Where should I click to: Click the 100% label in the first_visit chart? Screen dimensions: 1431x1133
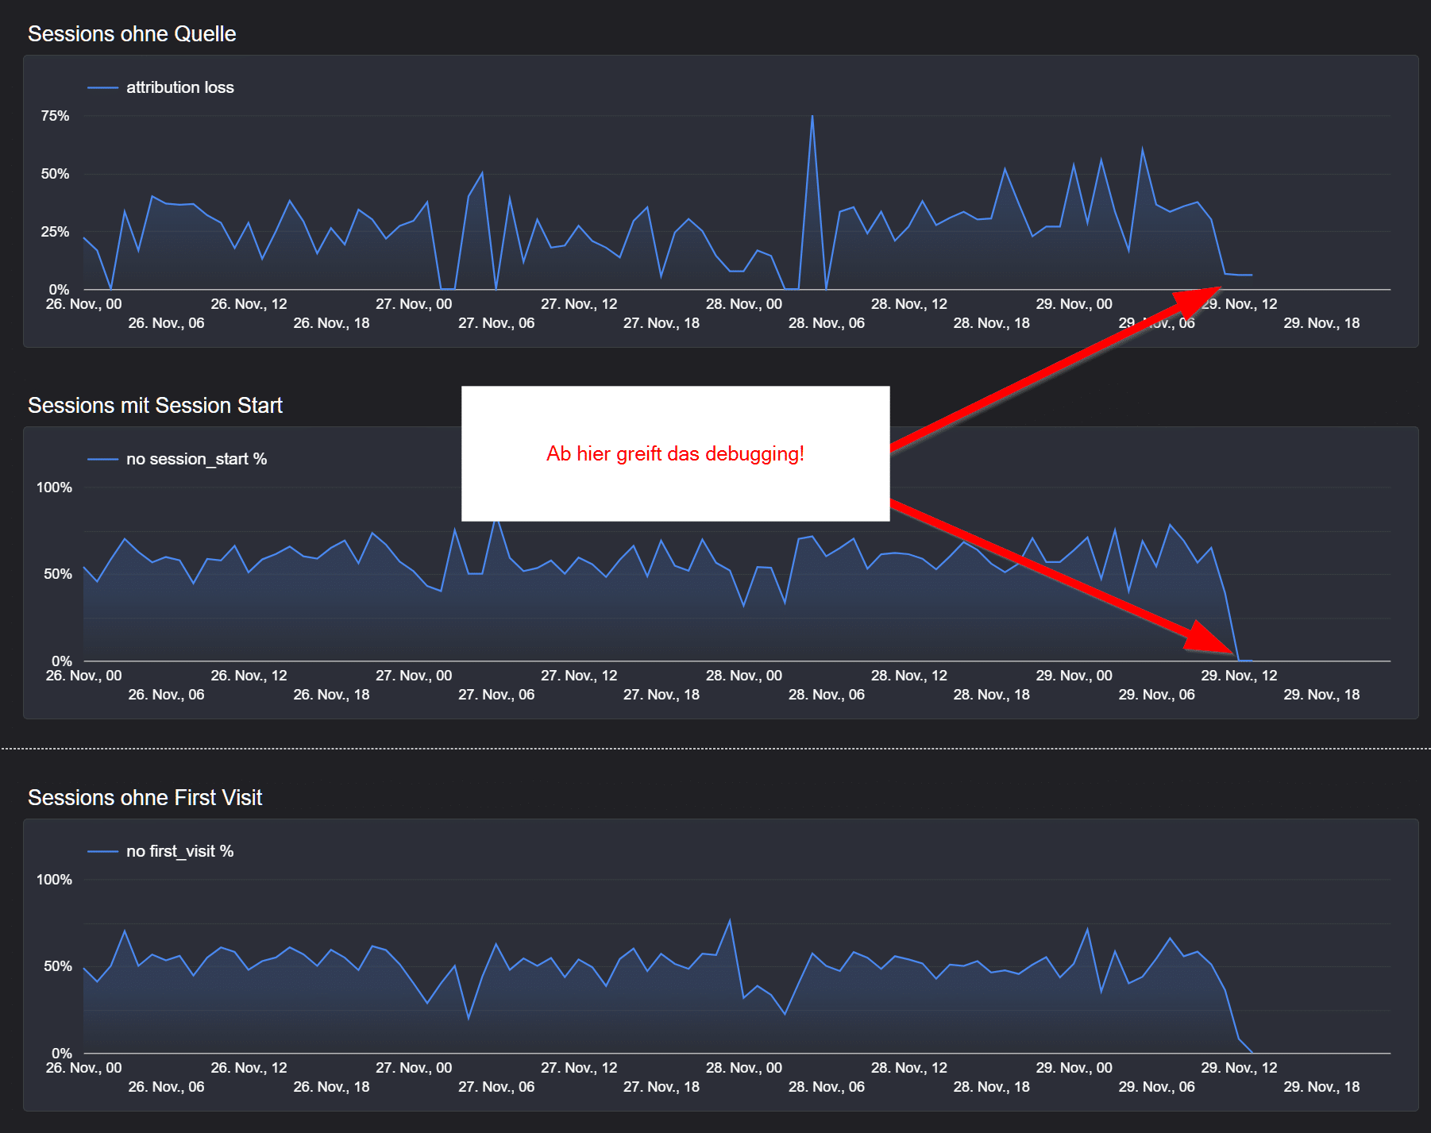pos(54,880)
